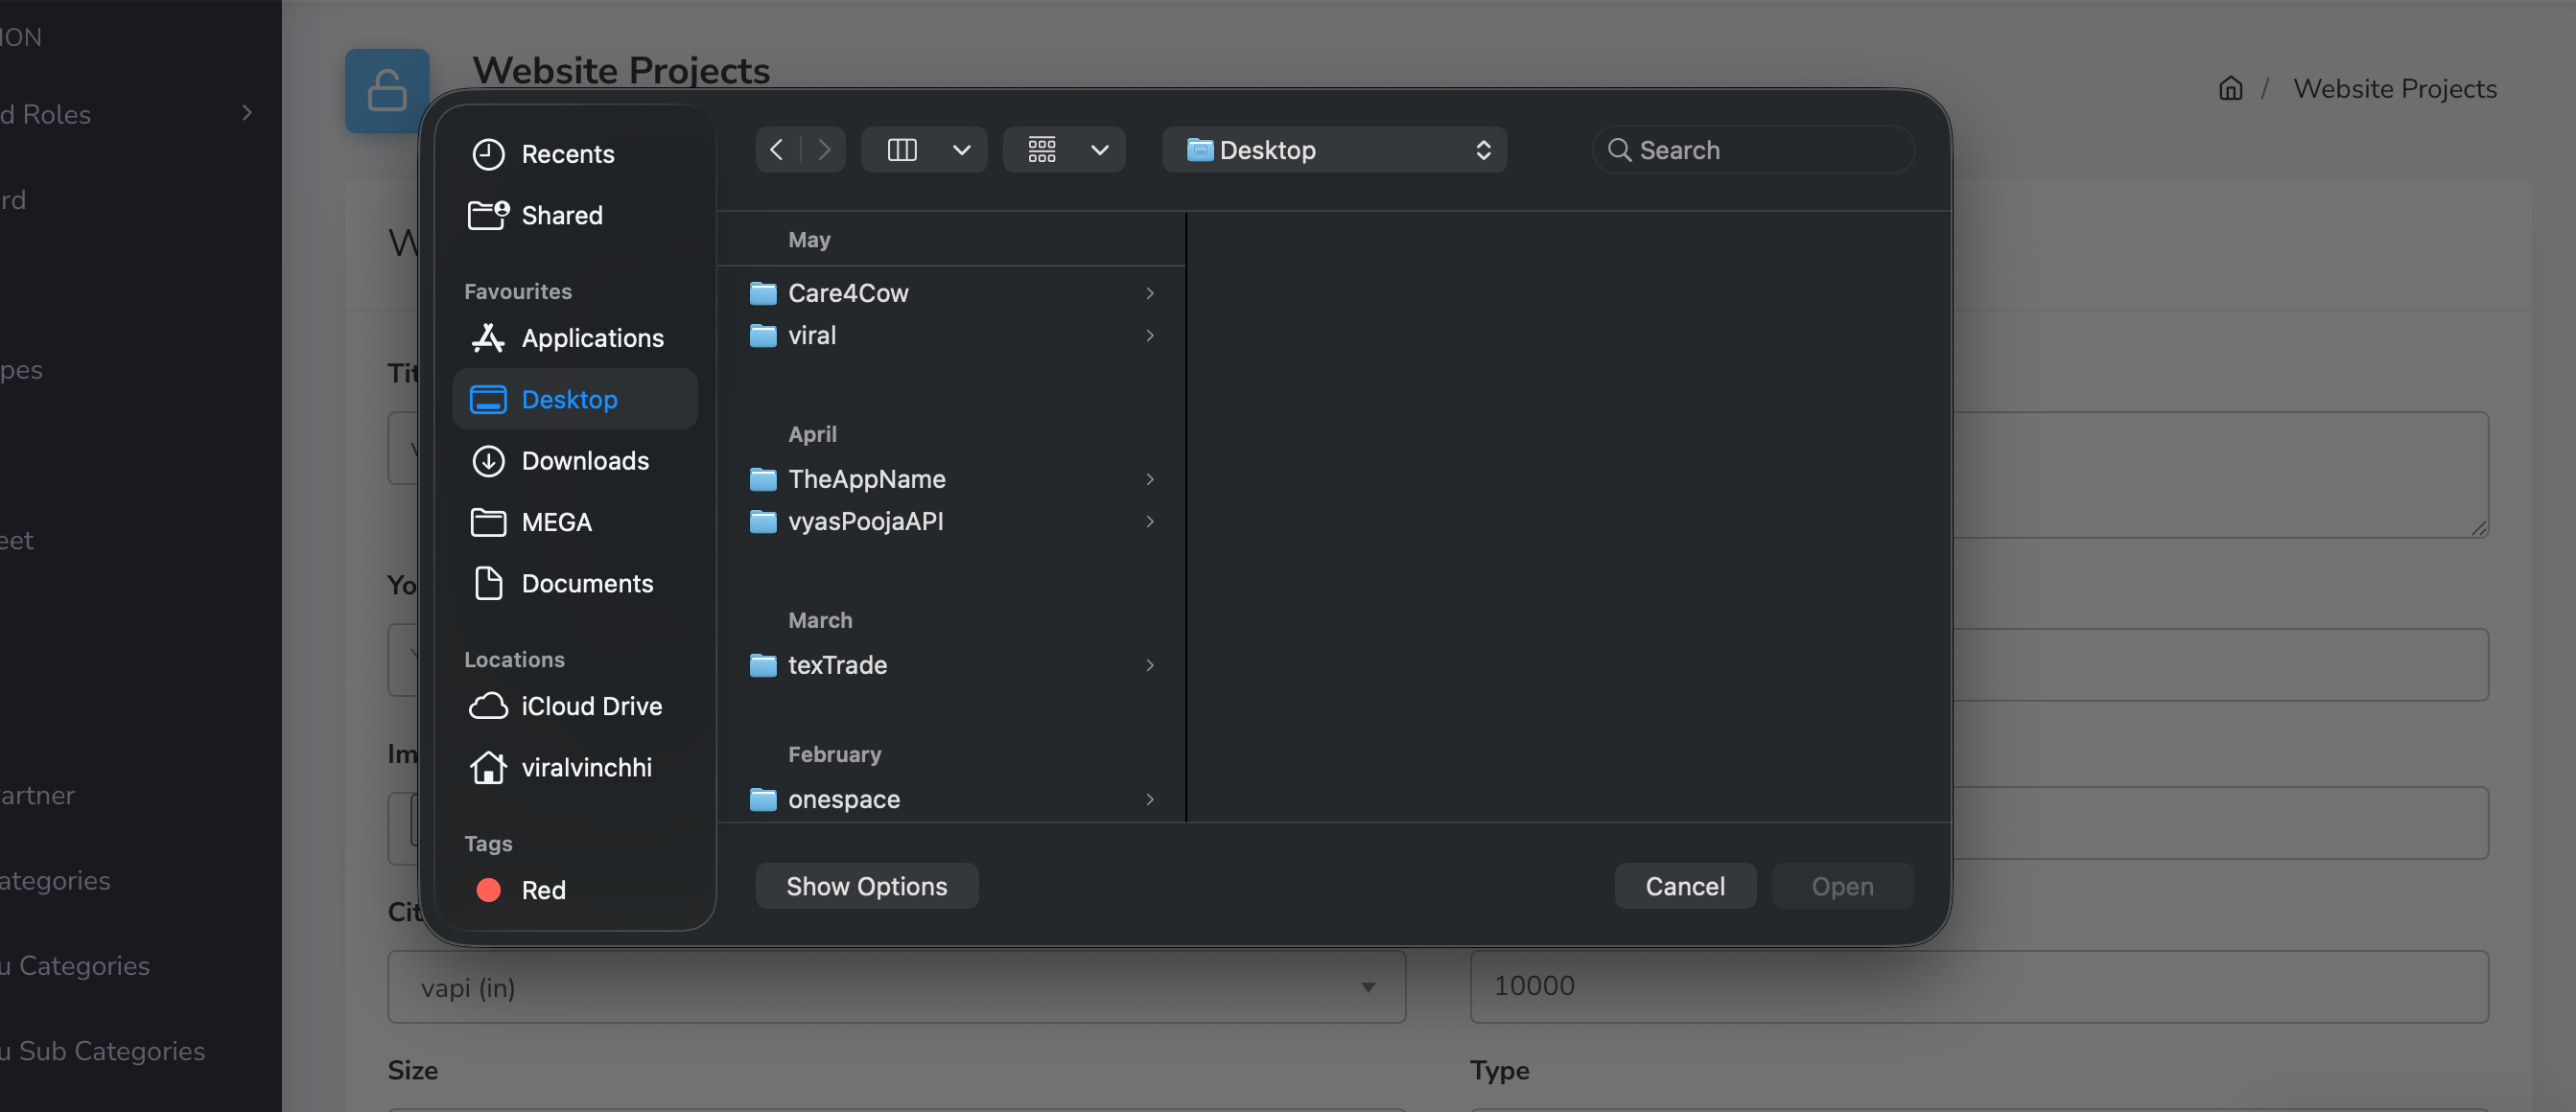This screenshot has height=1112, width=2576.
Task: Go to Downloads in the sidebar
Action: point(584,461)
